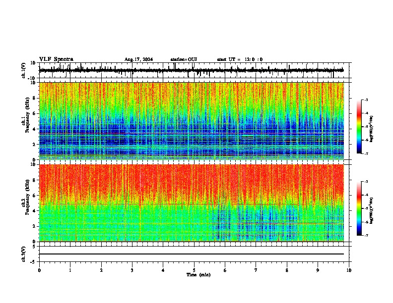Viewport: 393px width, 303px height.
Task: Click the "8" kHz tick on ch.1 spectrogram
Action: coord(35,98)
